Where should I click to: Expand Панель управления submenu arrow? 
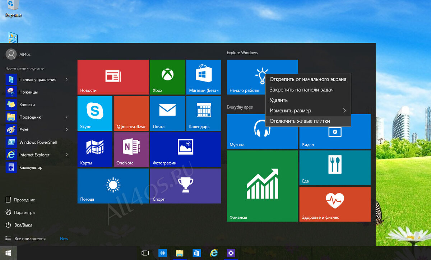pos(67,79)
